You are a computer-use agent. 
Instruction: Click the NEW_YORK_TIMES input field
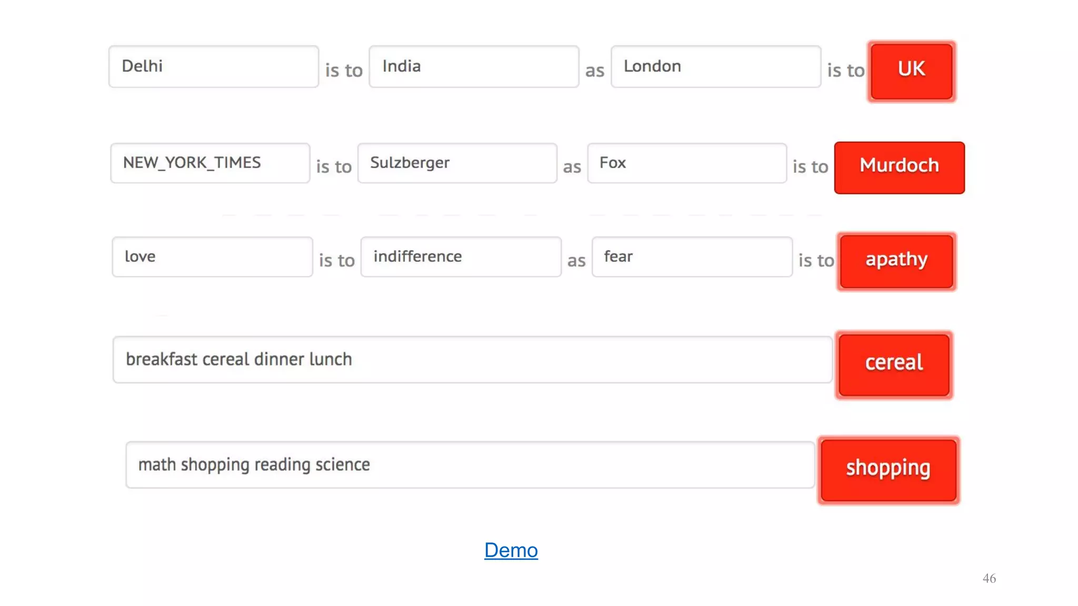(x=210, y=163)
